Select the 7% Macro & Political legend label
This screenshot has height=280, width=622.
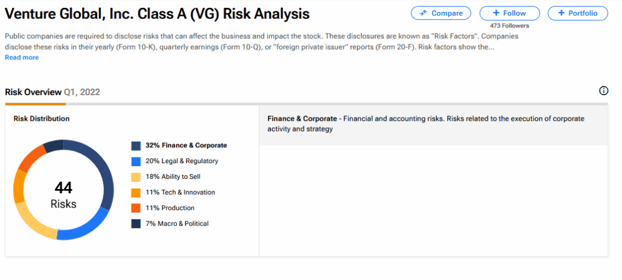pyautogui.click(x=177, y=224)
